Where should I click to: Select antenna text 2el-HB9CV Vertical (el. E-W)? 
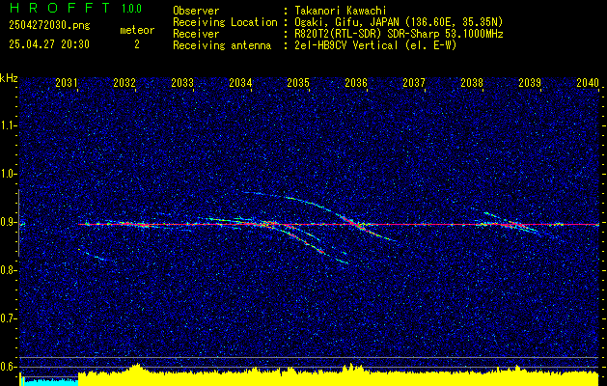point(375,45)
